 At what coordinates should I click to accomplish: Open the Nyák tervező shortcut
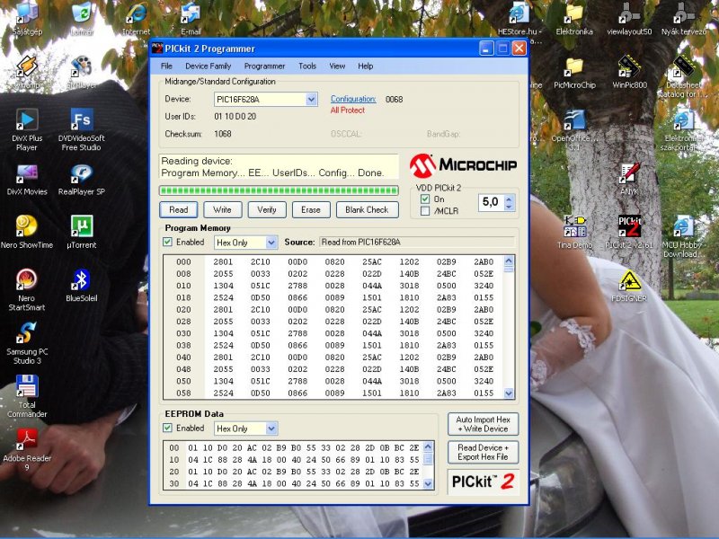pyautogui.click(x=684, y=18)
